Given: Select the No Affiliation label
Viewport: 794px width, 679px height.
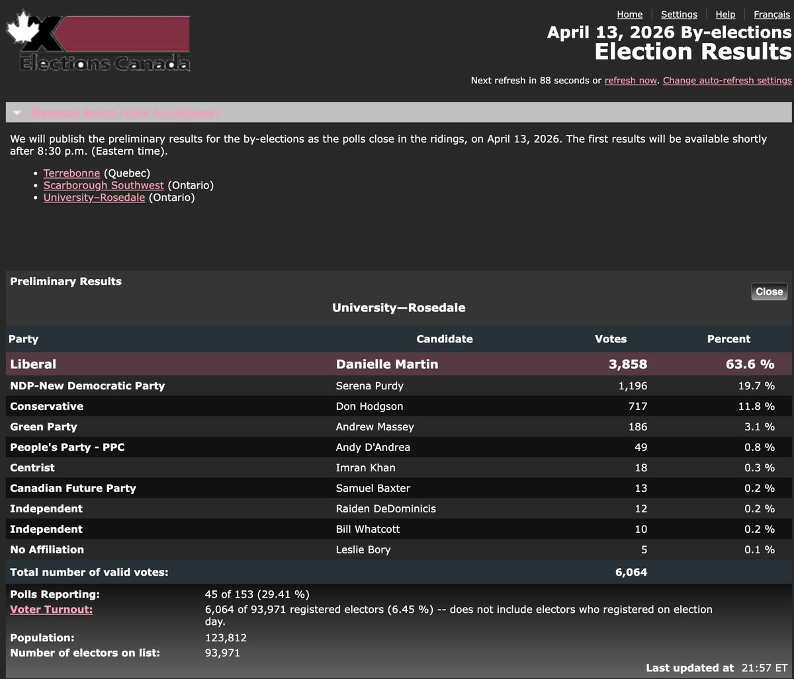Looking at the screenshot, I should 47,550.
